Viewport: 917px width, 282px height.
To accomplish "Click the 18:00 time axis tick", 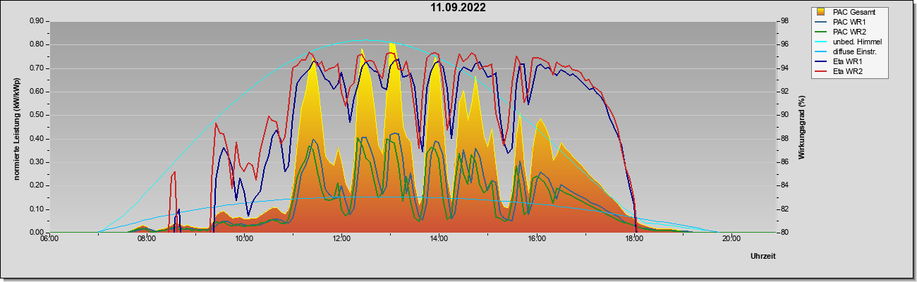I will click(634, 238).
